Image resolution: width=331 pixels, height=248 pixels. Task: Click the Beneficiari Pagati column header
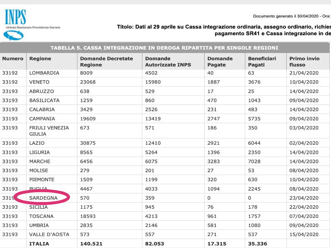[262, 62]
